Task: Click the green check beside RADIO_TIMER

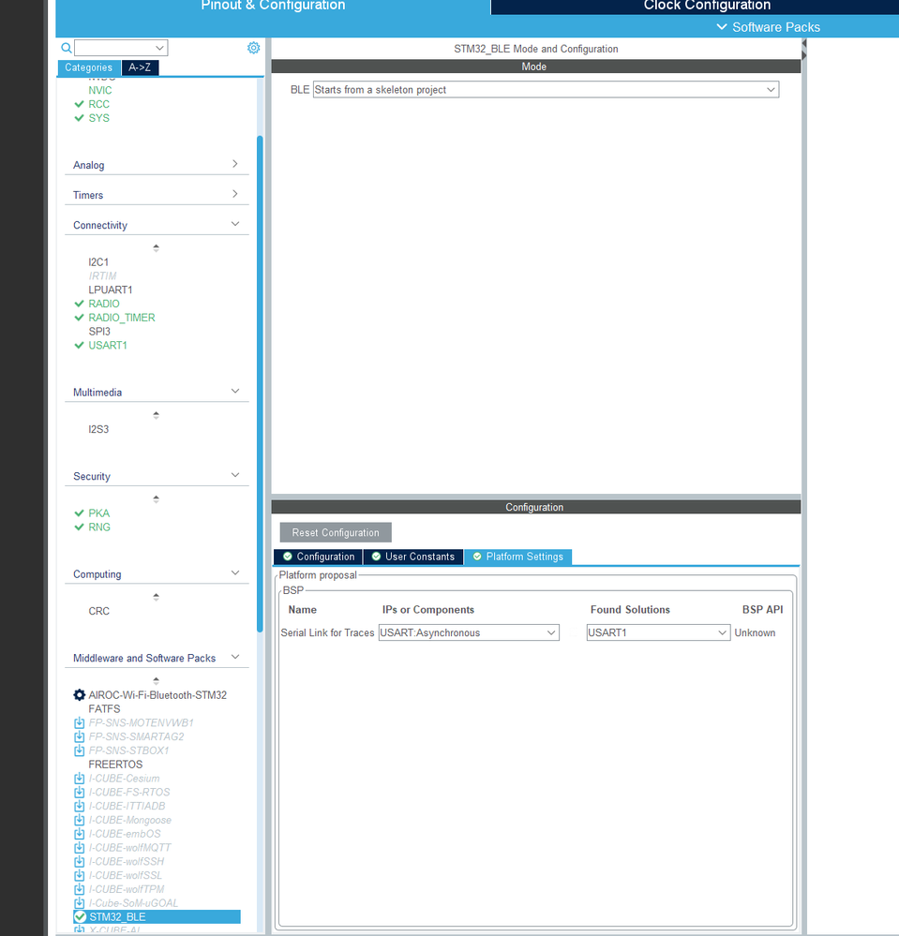Action: (79, 318)
